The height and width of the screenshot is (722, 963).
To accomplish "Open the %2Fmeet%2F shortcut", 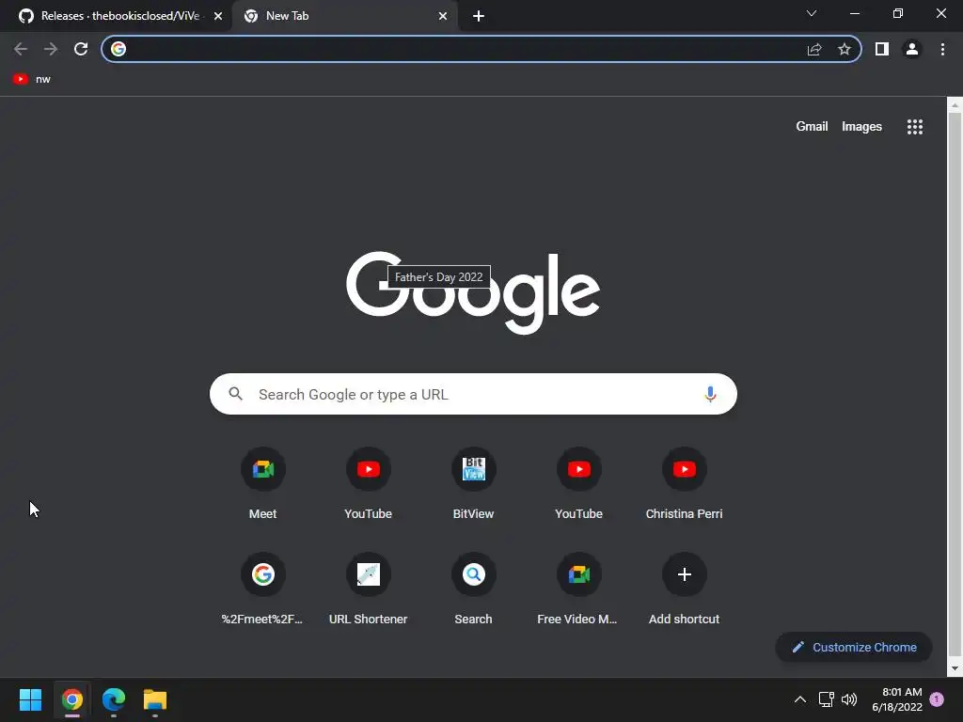I will [263, 589].
